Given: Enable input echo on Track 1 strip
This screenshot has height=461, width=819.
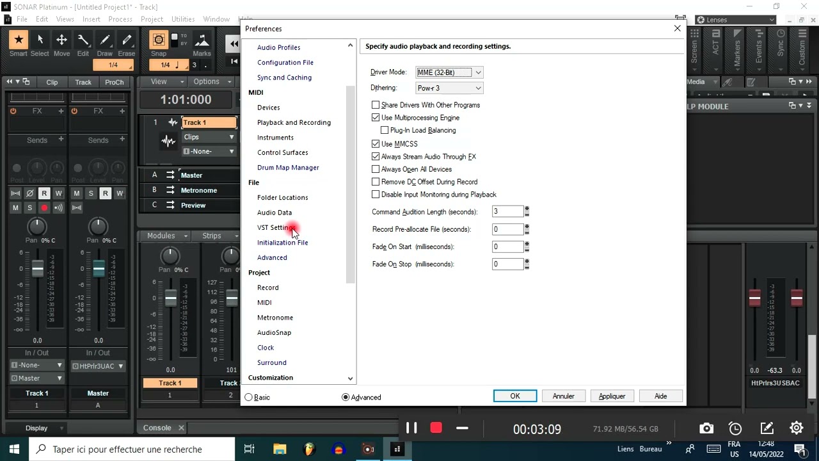Looking at the screenshot, I should click(58, 207).
